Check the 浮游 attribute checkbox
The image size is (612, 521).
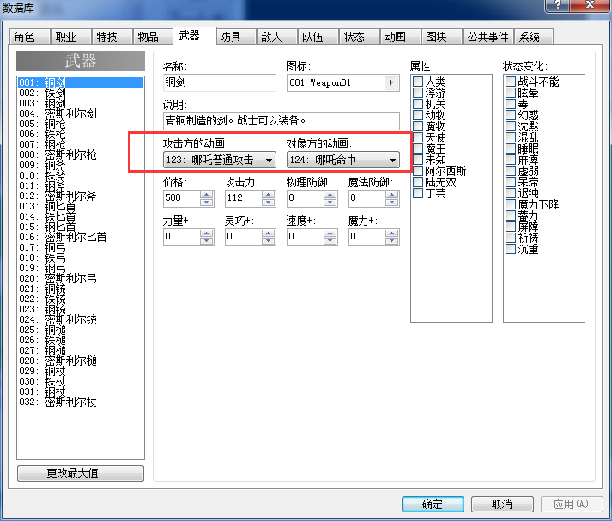(418, 93)
